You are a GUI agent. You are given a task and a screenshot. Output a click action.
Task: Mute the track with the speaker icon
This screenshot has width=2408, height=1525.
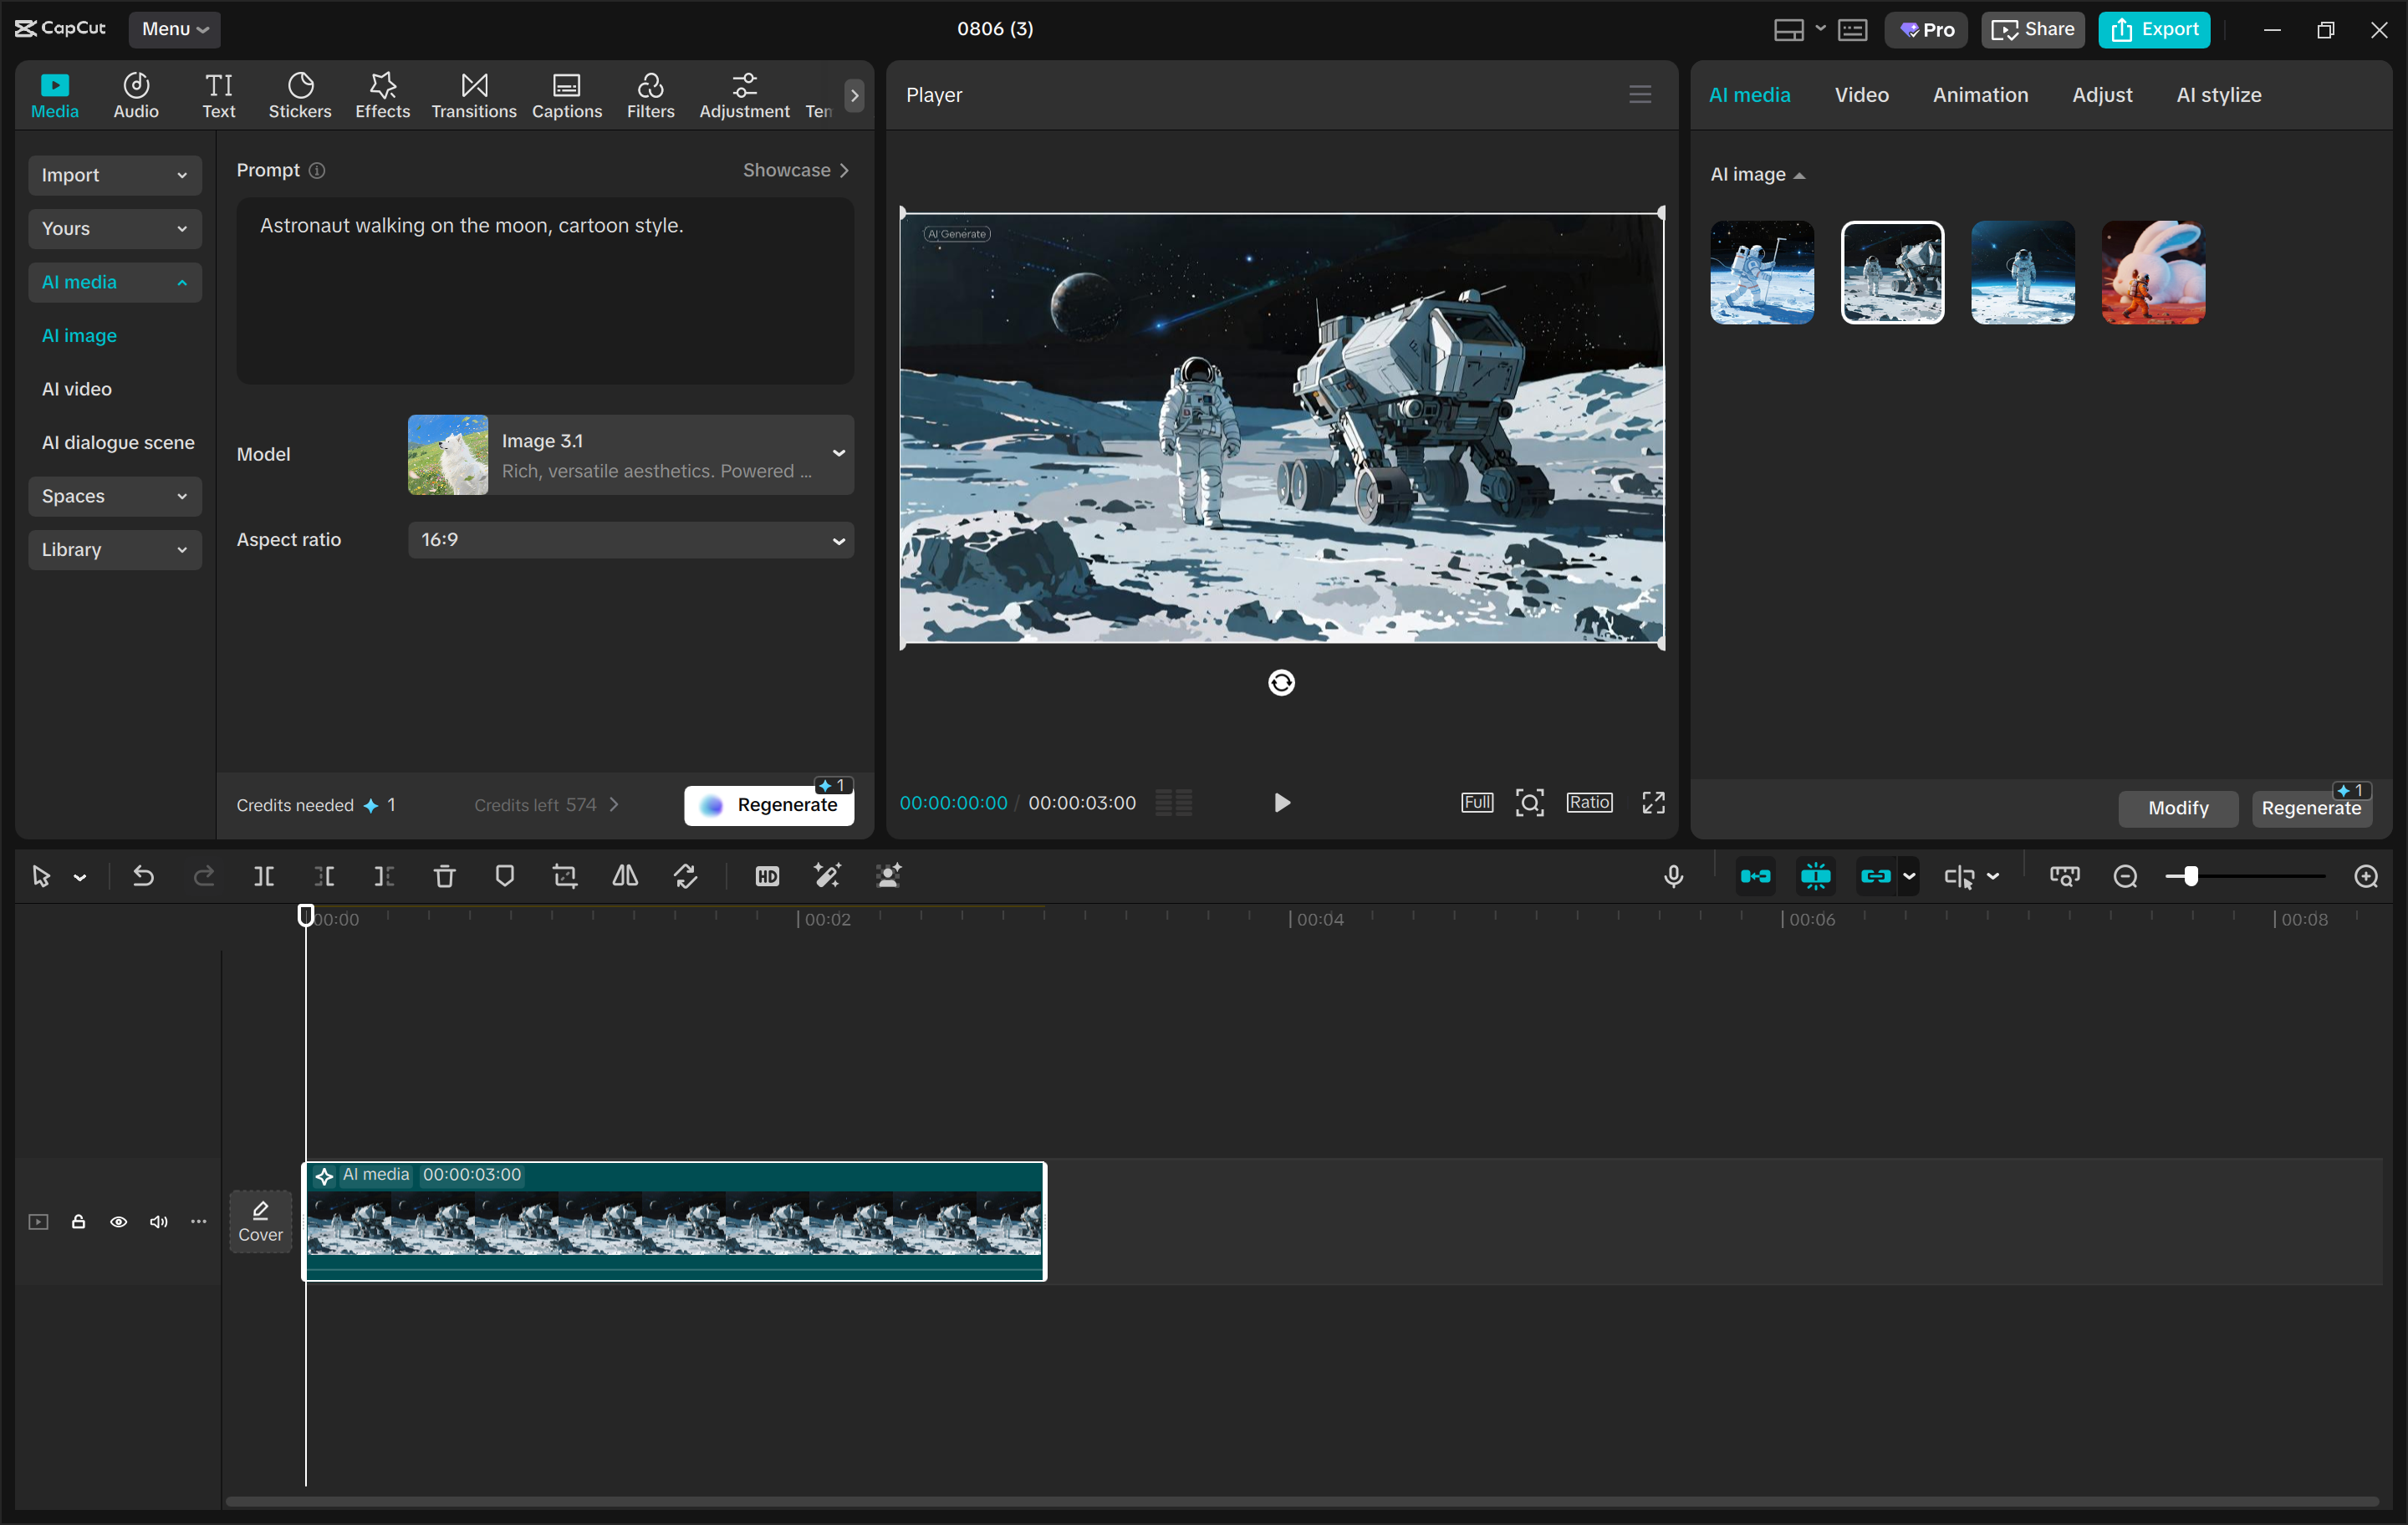click(x=158, y=1221)
